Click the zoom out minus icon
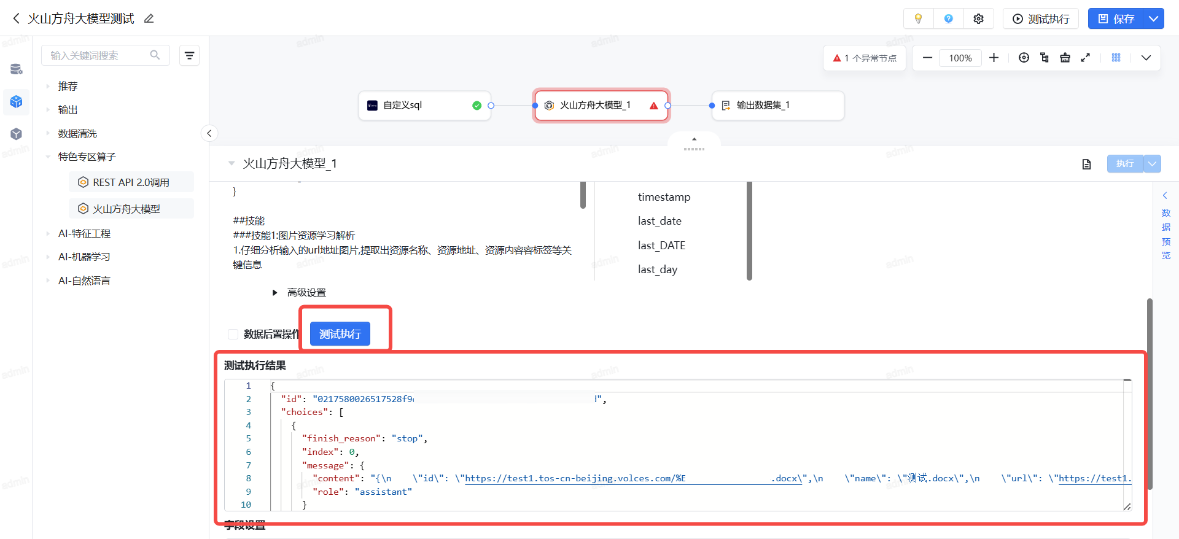The image size is (1179, 539). tap(927, 58)
